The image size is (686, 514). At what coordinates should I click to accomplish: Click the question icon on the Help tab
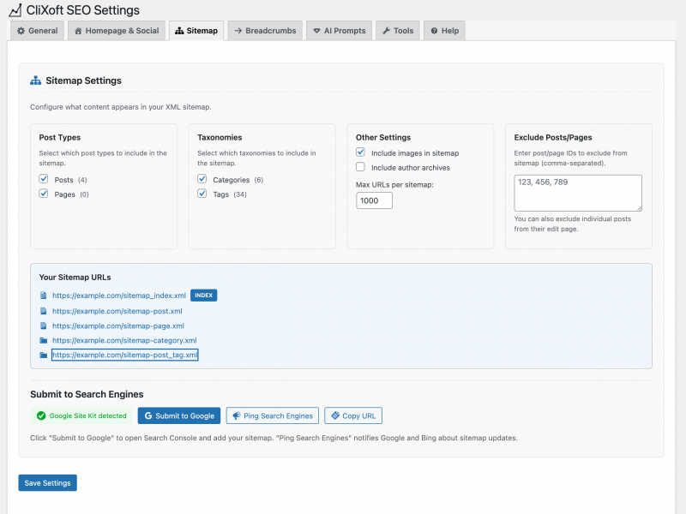tap(433, 30)
